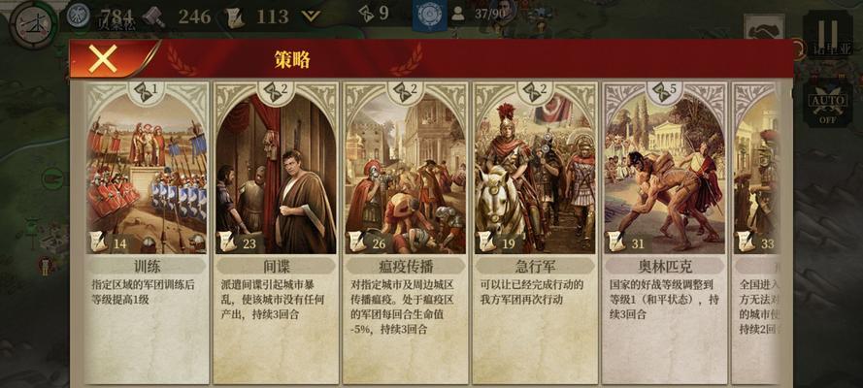Toggle the AUTO battle switch
Viewport: 863px width, 388px height.
pyautogui.click(x=827, y=104)
